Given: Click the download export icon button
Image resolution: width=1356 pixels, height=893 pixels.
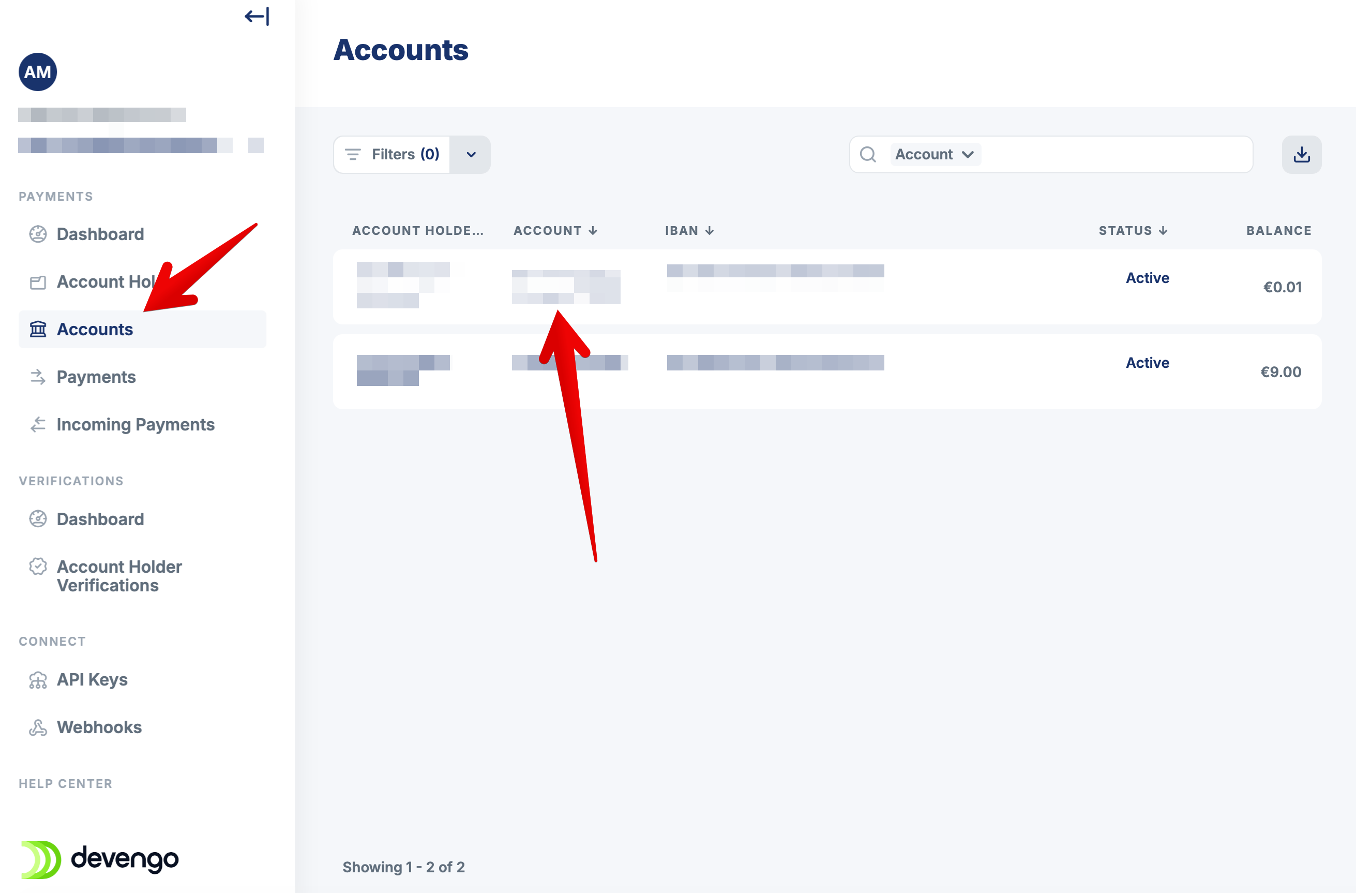Looking at the screenshot, I should [1301, 154].
